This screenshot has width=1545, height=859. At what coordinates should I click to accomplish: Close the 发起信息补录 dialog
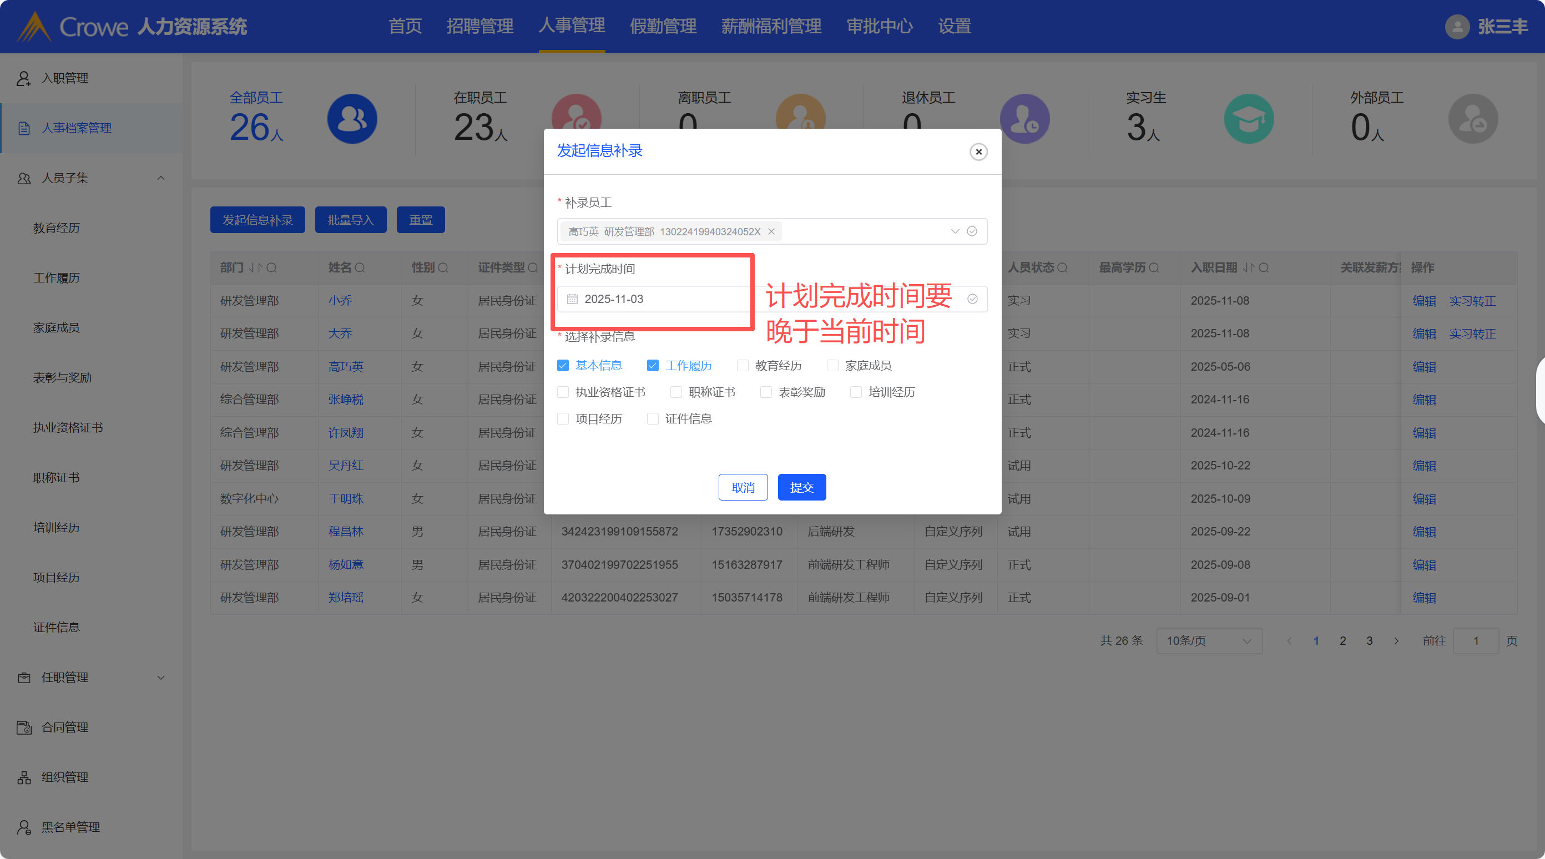pos(978,151)
